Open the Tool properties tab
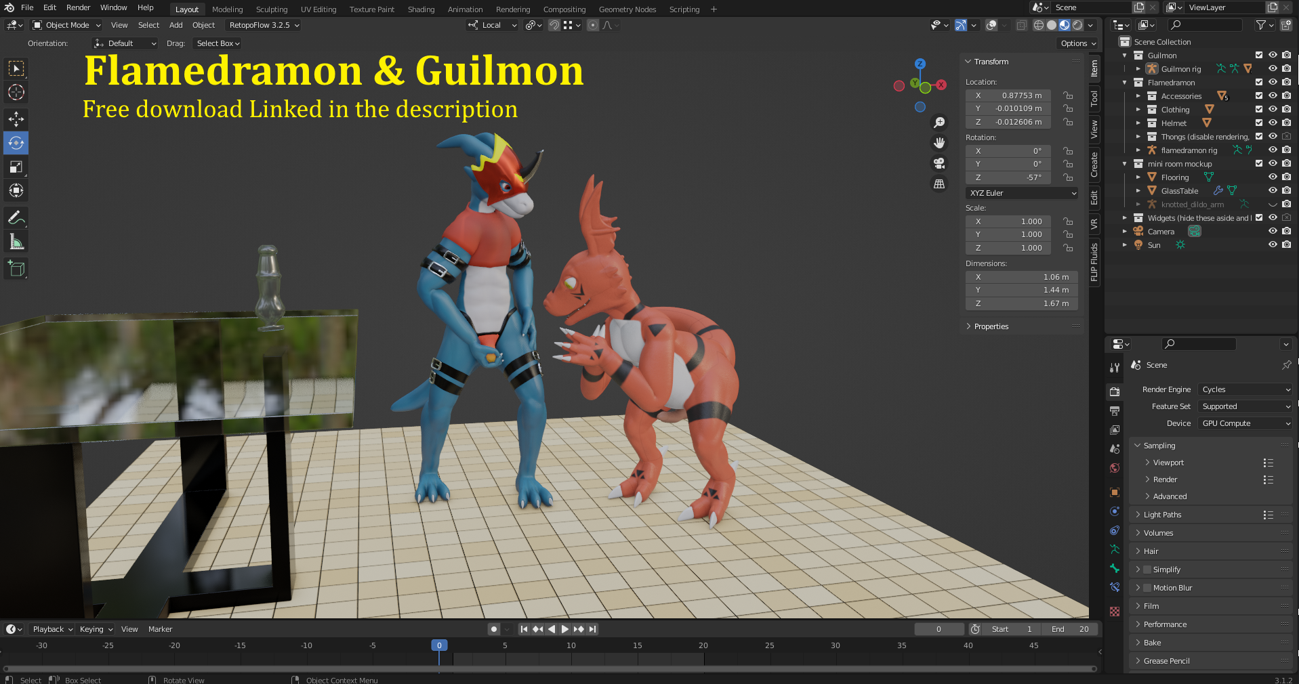Screen dimensions: 1299x684 [1115, 368]
